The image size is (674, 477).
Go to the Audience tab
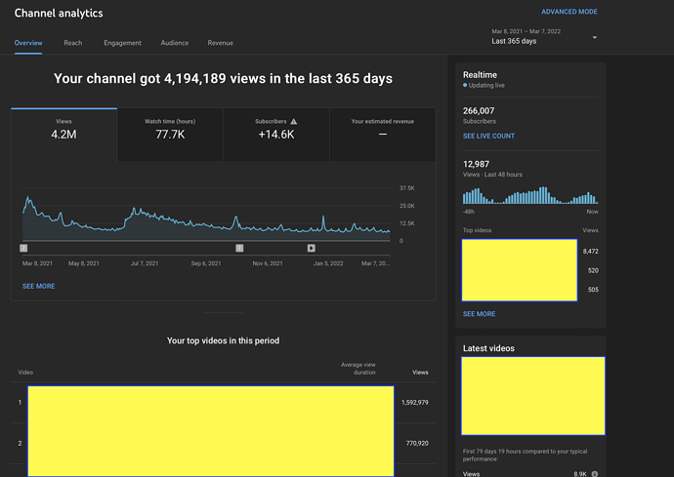click(x=175, y=43)
